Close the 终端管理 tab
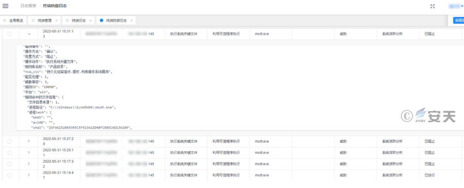Image resolution: width=464 pixels, height=188 pixels. (56, 20)
